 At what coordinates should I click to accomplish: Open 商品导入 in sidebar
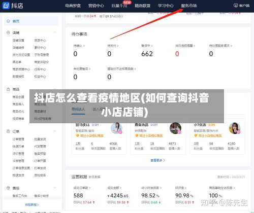click(x=18, y=104)
